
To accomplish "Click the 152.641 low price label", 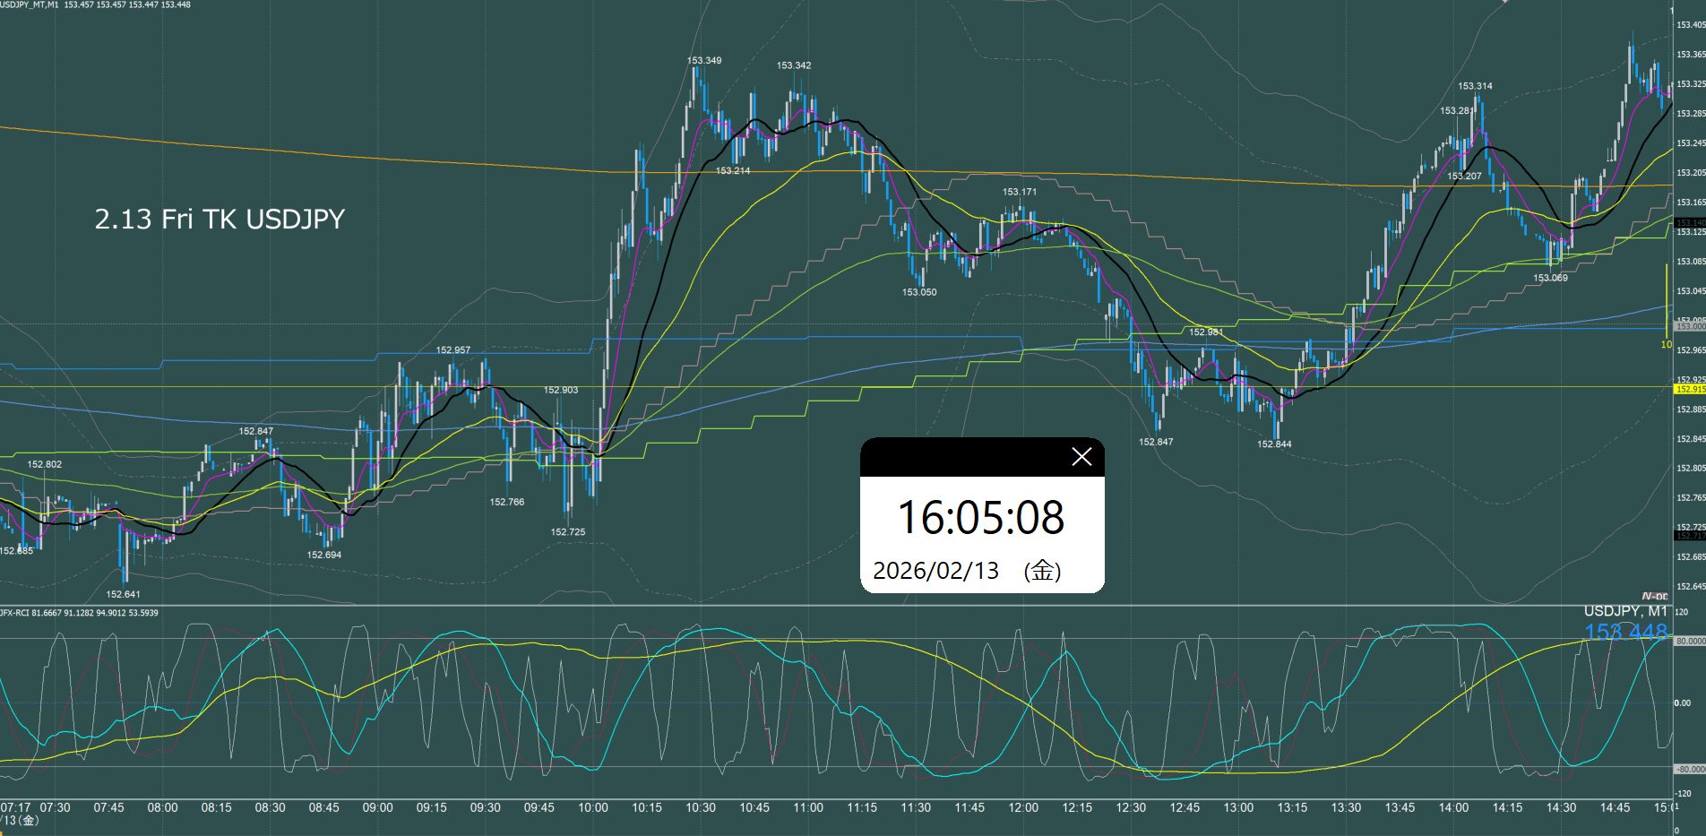I will pos(123,594).
